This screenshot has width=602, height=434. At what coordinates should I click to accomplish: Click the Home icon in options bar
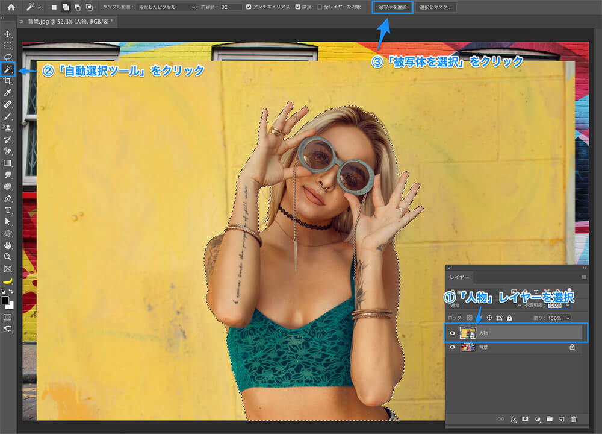11,7
